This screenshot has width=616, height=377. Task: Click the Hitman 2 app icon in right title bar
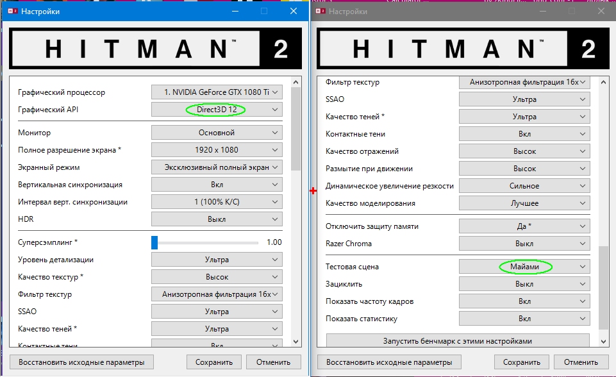pyautogui.click(x=320, y=11)
